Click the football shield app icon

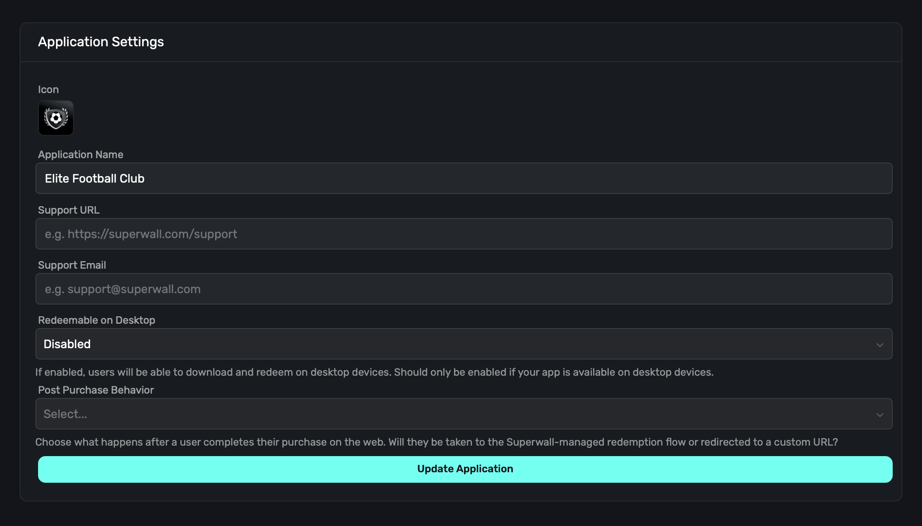(x=56, y=118)
